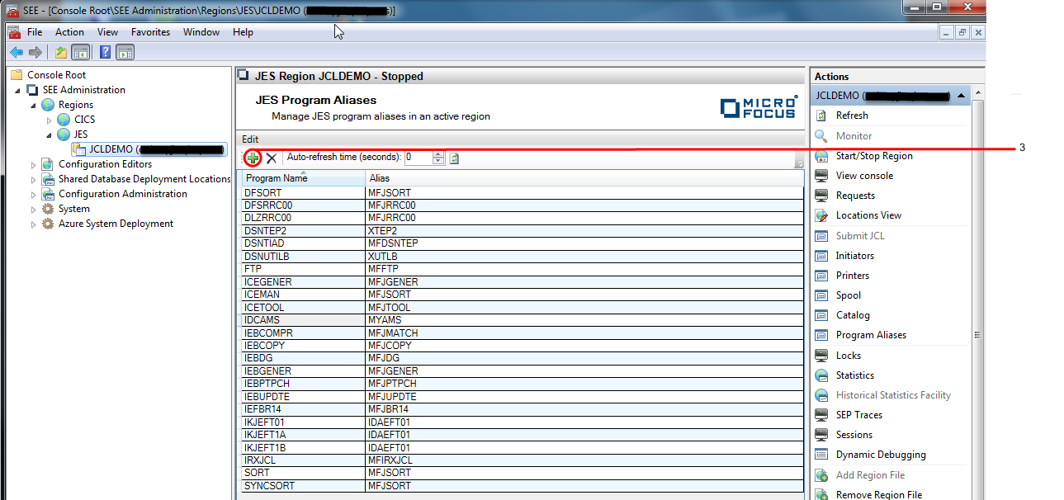This screenshot has height=500, width=1064.
Task: Sort by Program Name column header
Action: point(275,178)
